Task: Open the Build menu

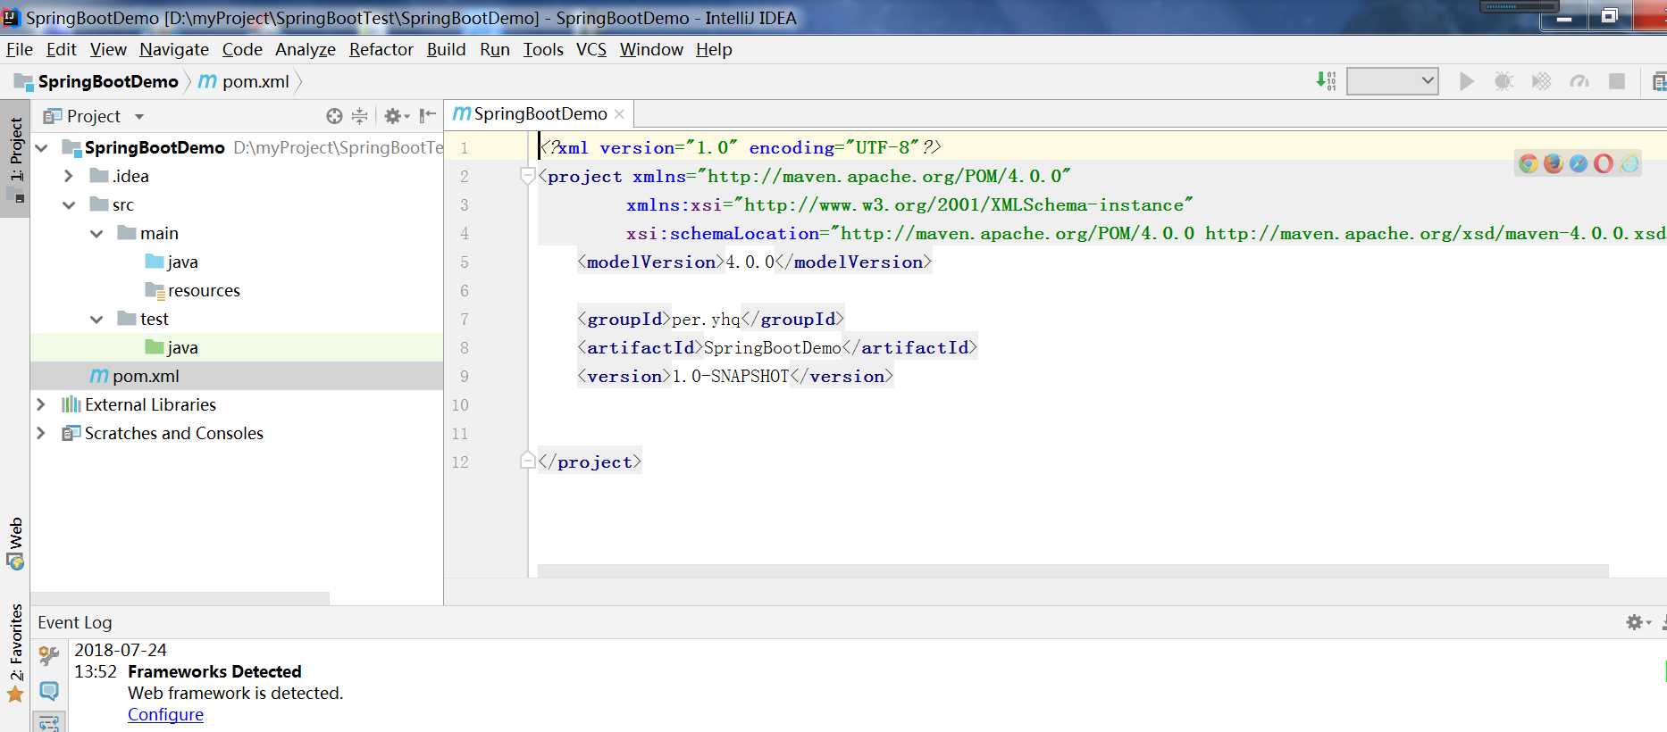Action: [x=447, y=49]
